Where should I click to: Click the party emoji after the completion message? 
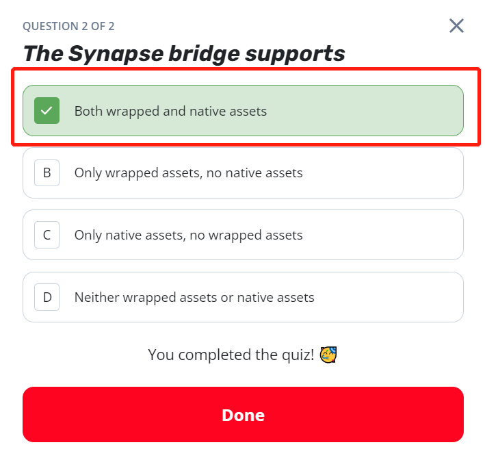[329, 355]
